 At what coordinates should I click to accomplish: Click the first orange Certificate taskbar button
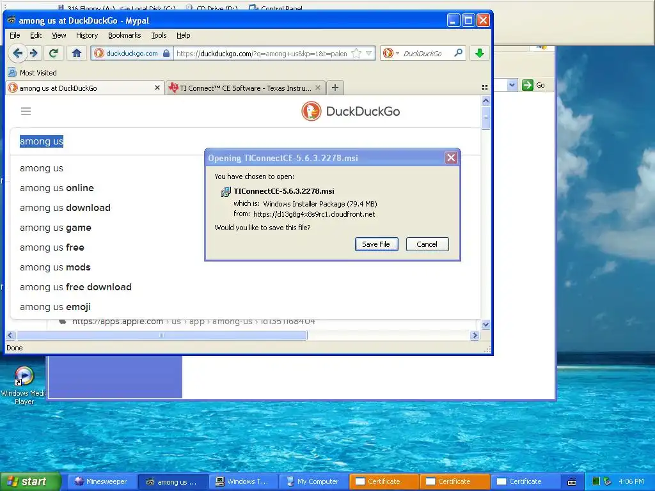384,481
